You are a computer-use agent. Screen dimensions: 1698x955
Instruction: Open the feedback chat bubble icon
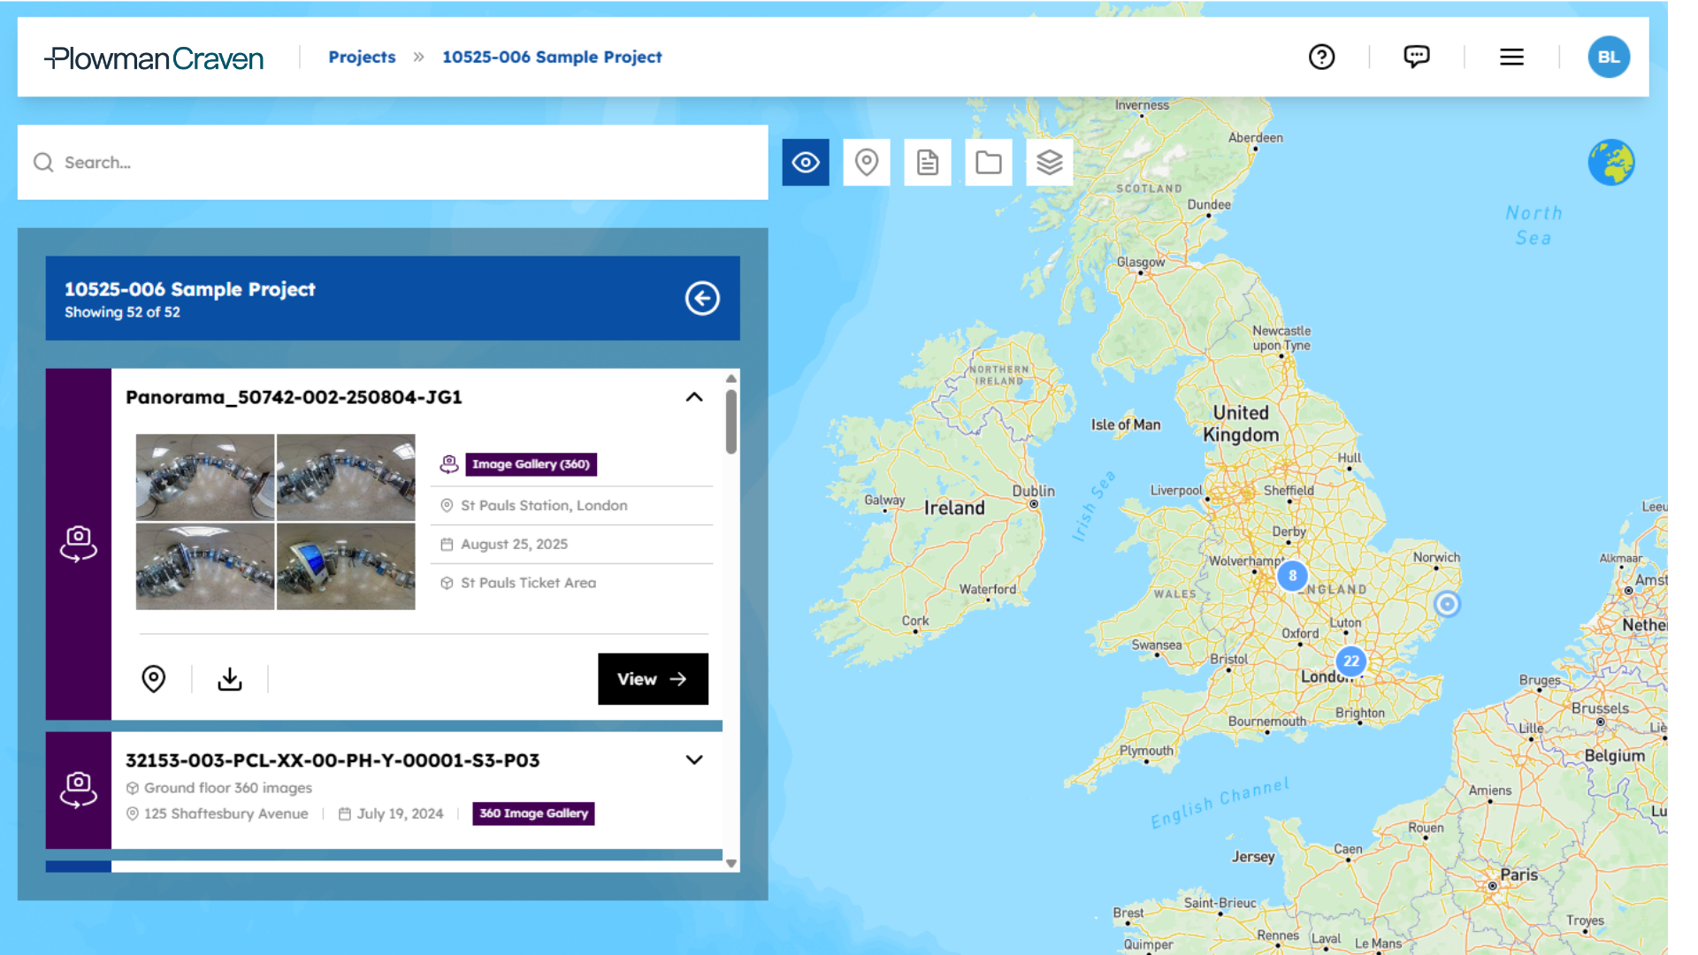[1416, 57]
